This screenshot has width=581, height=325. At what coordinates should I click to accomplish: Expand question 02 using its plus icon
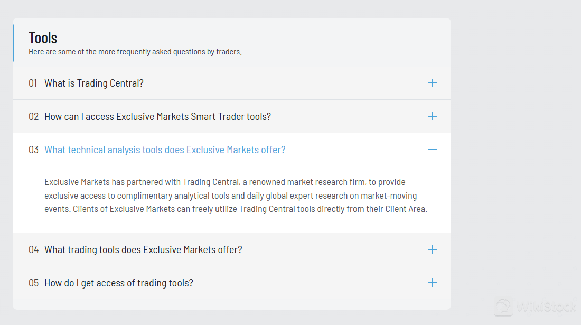[x=433, y=116]
